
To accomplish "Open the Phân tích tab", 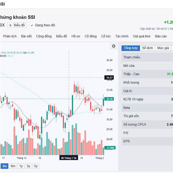I will (x=10, y=36).
